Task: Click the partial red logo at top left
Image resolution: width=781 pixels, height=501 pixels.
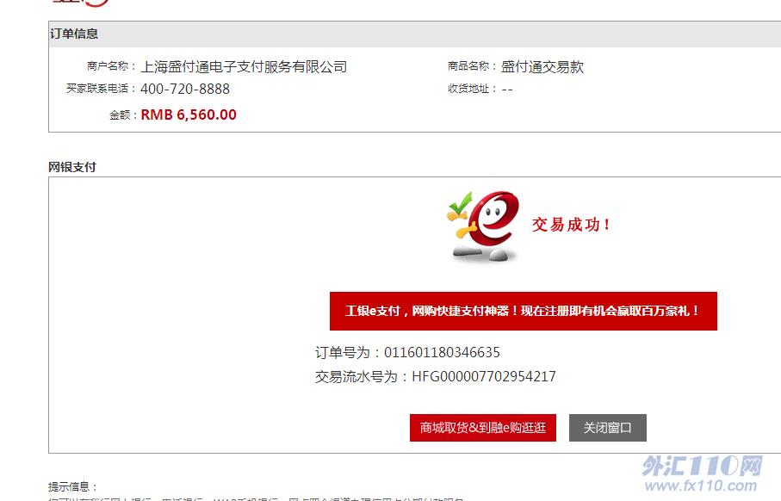Action: [81, 3]
